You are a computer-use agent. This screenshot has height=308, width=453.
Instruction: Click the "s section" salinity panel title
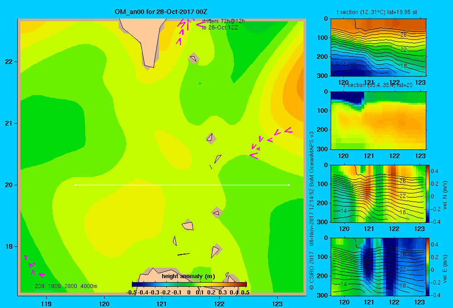coord(378,85)
